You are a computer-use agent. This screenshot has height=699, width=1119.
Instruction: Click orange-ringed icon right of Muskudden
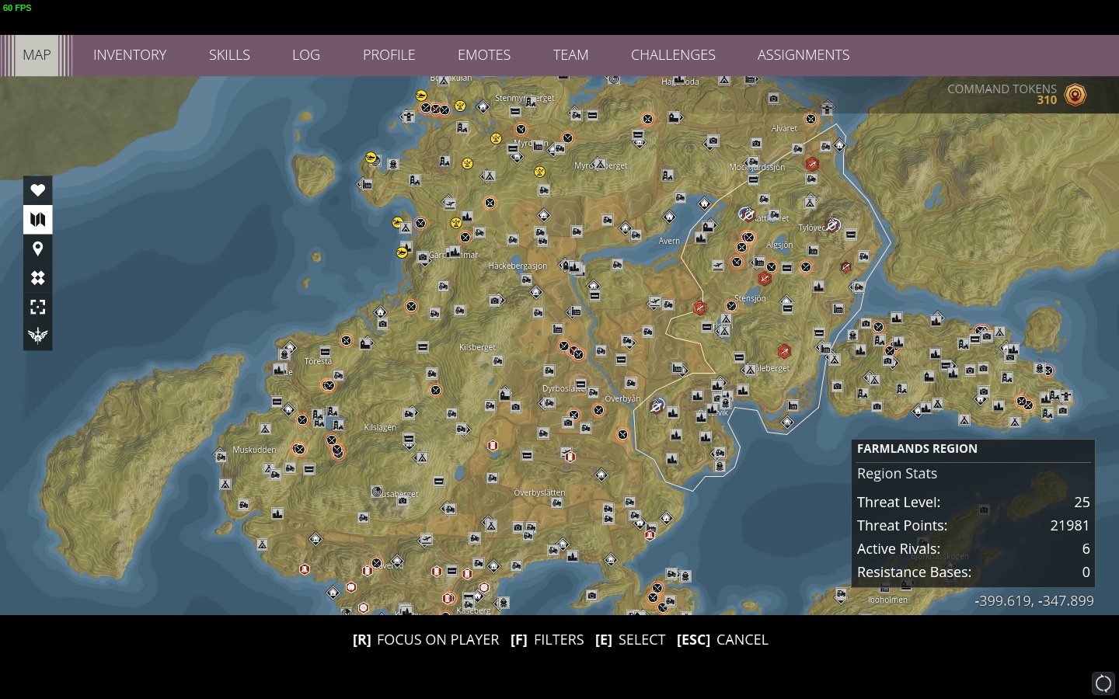tap(298, 449)
